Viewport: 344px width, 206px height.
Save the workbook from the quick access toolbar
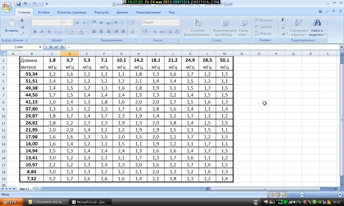click(19, 4)
